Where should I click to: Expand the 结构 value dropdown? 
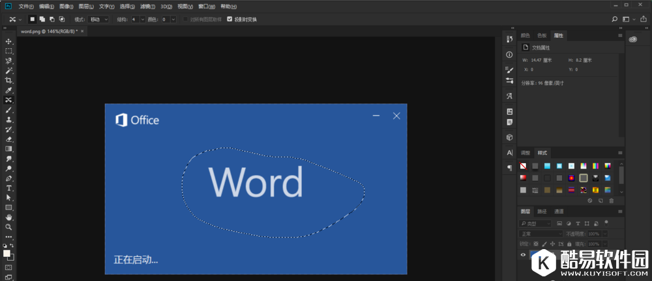[x=142, y=20]
